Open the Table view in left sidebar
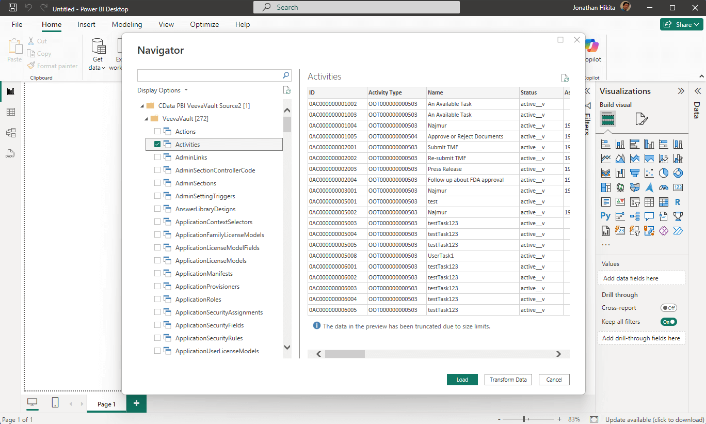The image size is (706, 424). (11, 112)
